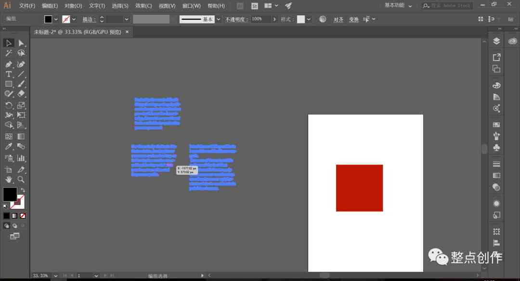
Task: Change the screen mode
Action: (x=14, y=236)
